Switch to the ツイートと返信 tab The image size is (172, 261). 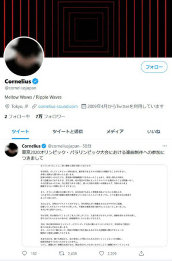tap(68, 131)
